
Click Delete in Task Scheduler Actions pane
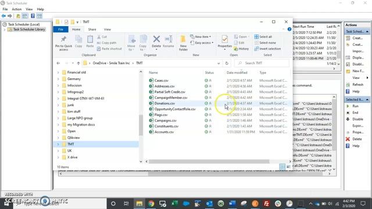[357, 139]
